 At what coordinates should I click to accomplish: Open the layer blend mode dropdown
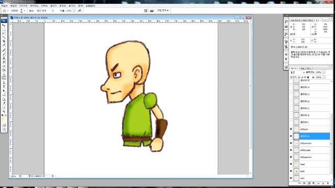[x=297, y=73]
